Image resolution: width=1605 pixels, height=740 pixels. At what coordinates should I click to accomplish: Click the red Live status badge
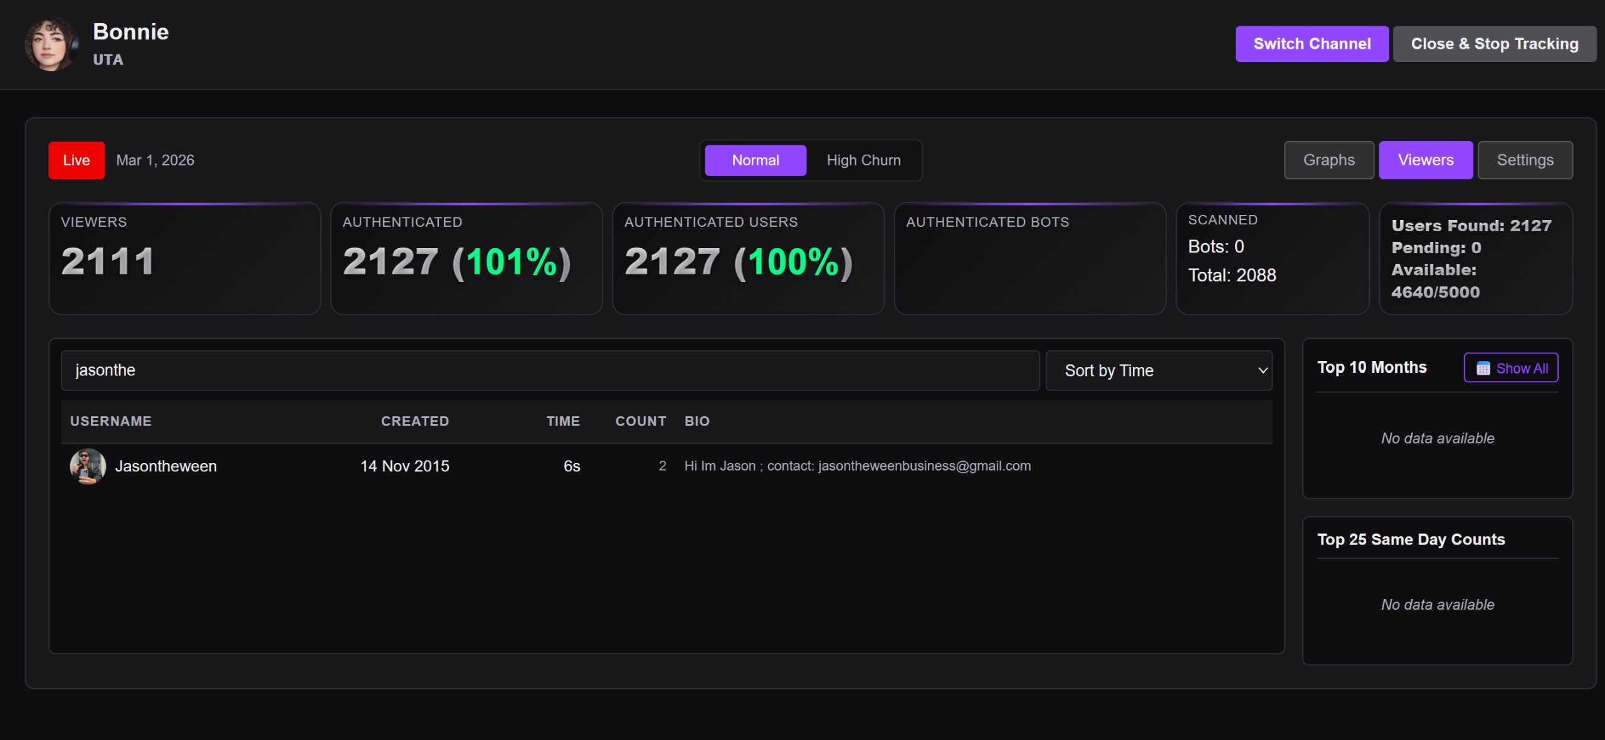coord(76,160)
